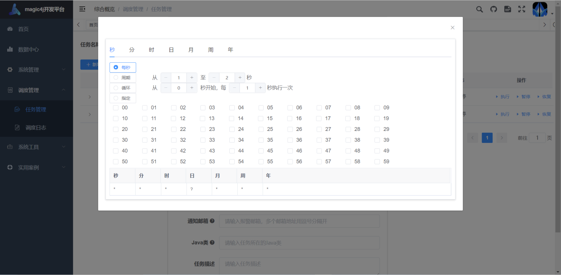Collapse the sidebar with hamburger icon
This screenshot has width=561, height=275.
[82, 9]
